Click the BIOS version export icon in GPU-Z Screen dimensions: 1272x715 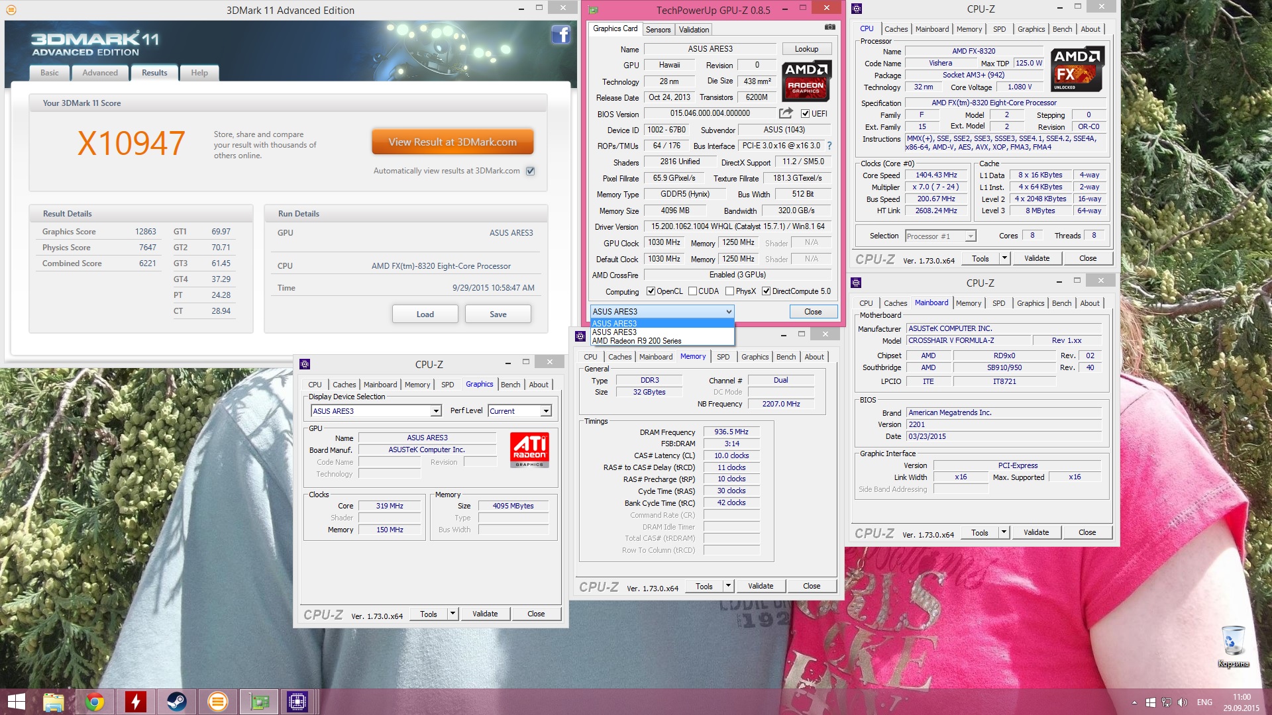pyautogui.click(x=786, y=113)
